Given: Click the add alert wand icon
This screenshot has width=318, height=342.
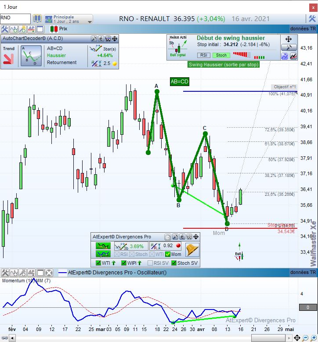Looking at the screenshot, I should [22, 29].
